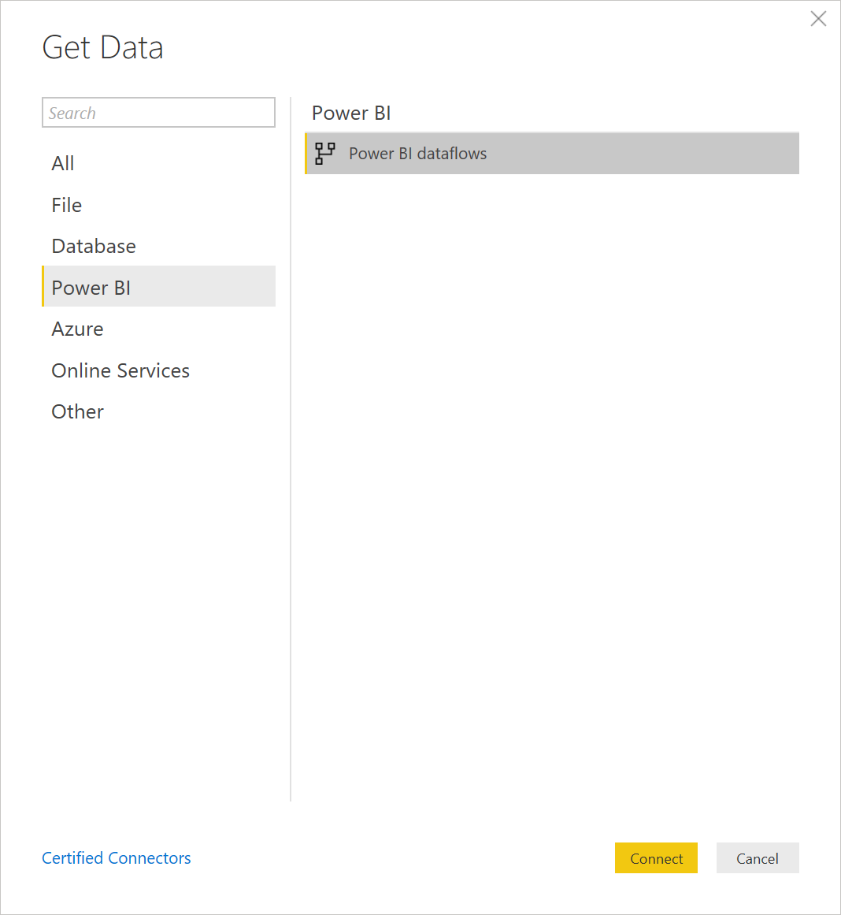The height and width of the screenshot is (915, 841).
Task: Click the Get Data dialog title
Action: (102, 47)
